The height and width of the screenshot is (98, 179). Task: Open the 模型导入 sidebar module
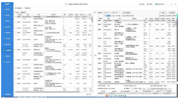(7, 9)
